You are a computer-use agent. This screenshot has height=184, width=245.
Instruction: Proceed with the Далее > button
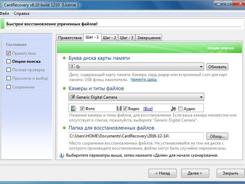click(x=195, y=173)
